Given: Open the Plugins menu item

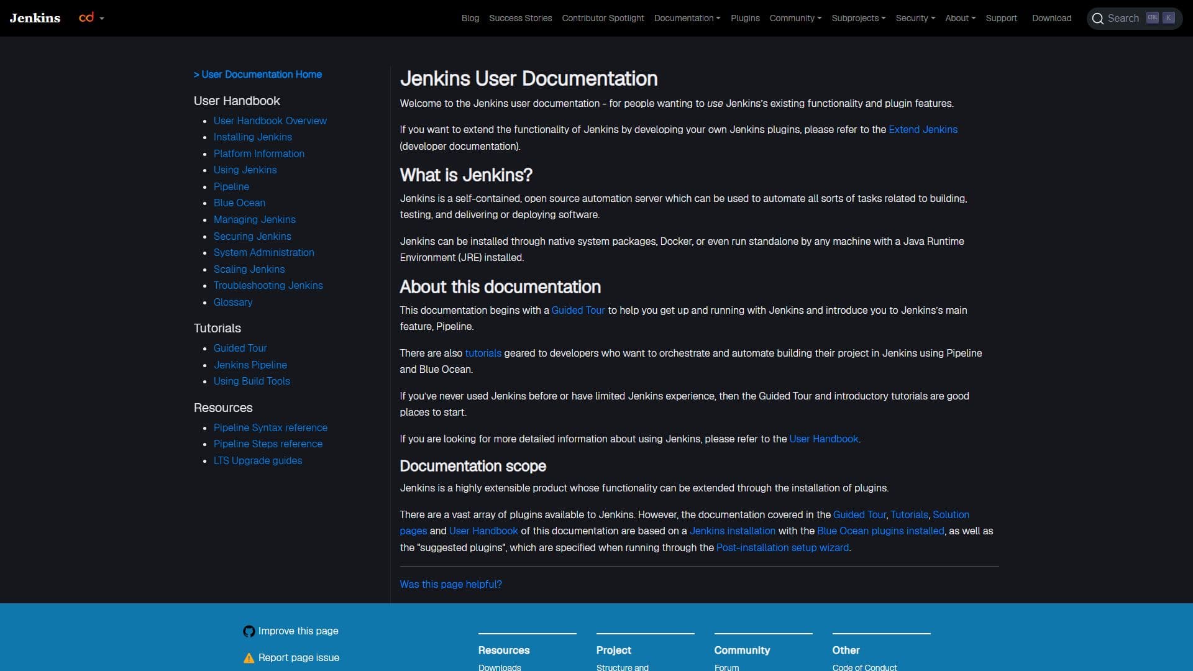Looking at the screenshot, I should coord(745,18).
